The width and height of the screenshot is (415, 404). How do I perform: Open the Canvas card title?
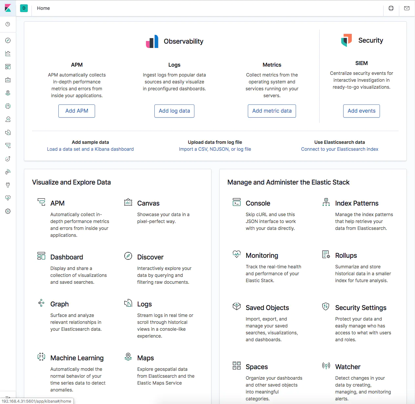point(148,203)
